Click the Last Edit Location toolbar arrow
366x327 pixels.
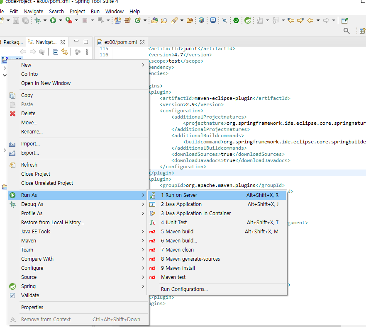[291, 20]
